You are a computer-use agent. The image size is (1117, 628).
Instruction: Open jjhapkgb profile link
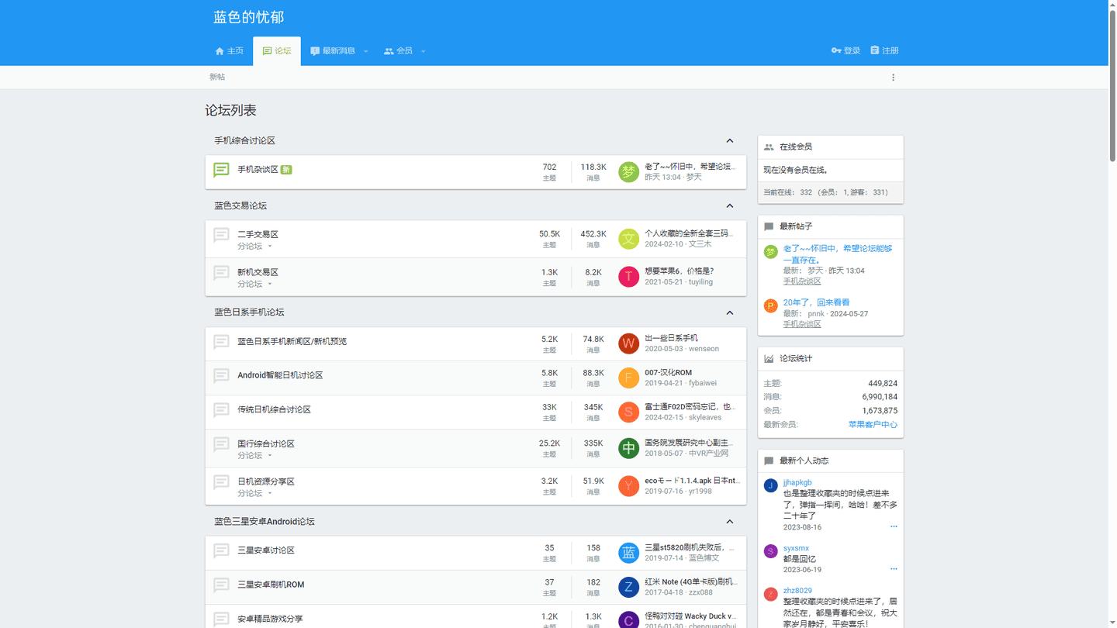coord(797,482)
